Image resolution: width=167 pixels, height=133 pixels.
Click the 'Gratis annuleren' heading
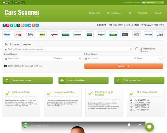(x=21, y=92)
